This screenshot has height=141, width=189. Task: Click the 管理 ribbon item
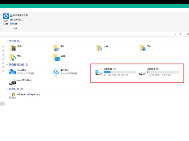coord(14,24)
